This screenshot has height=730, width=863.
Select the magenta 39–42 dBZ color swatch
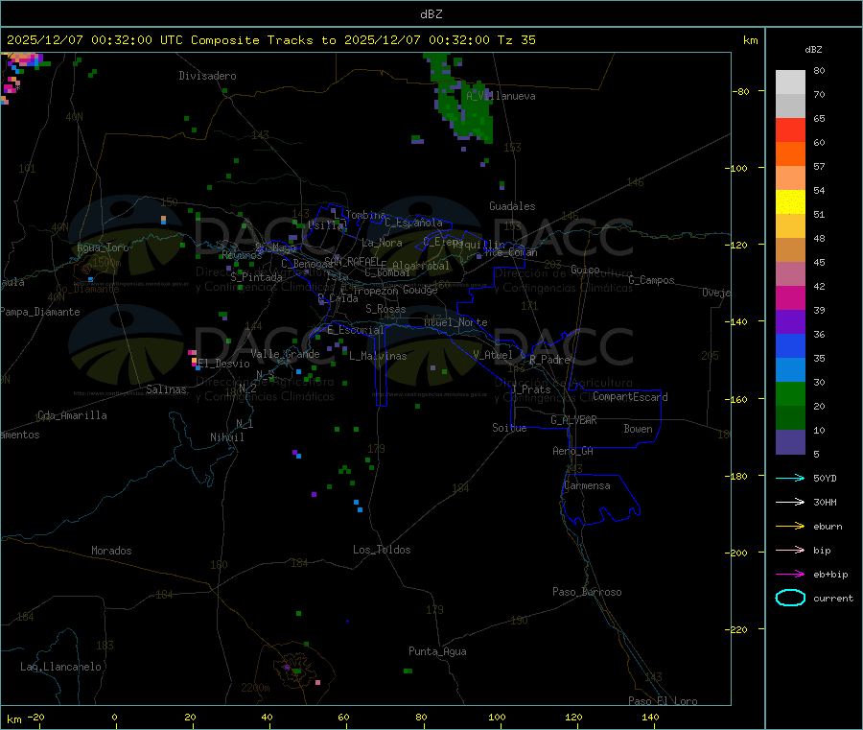(x=790, y=297)
